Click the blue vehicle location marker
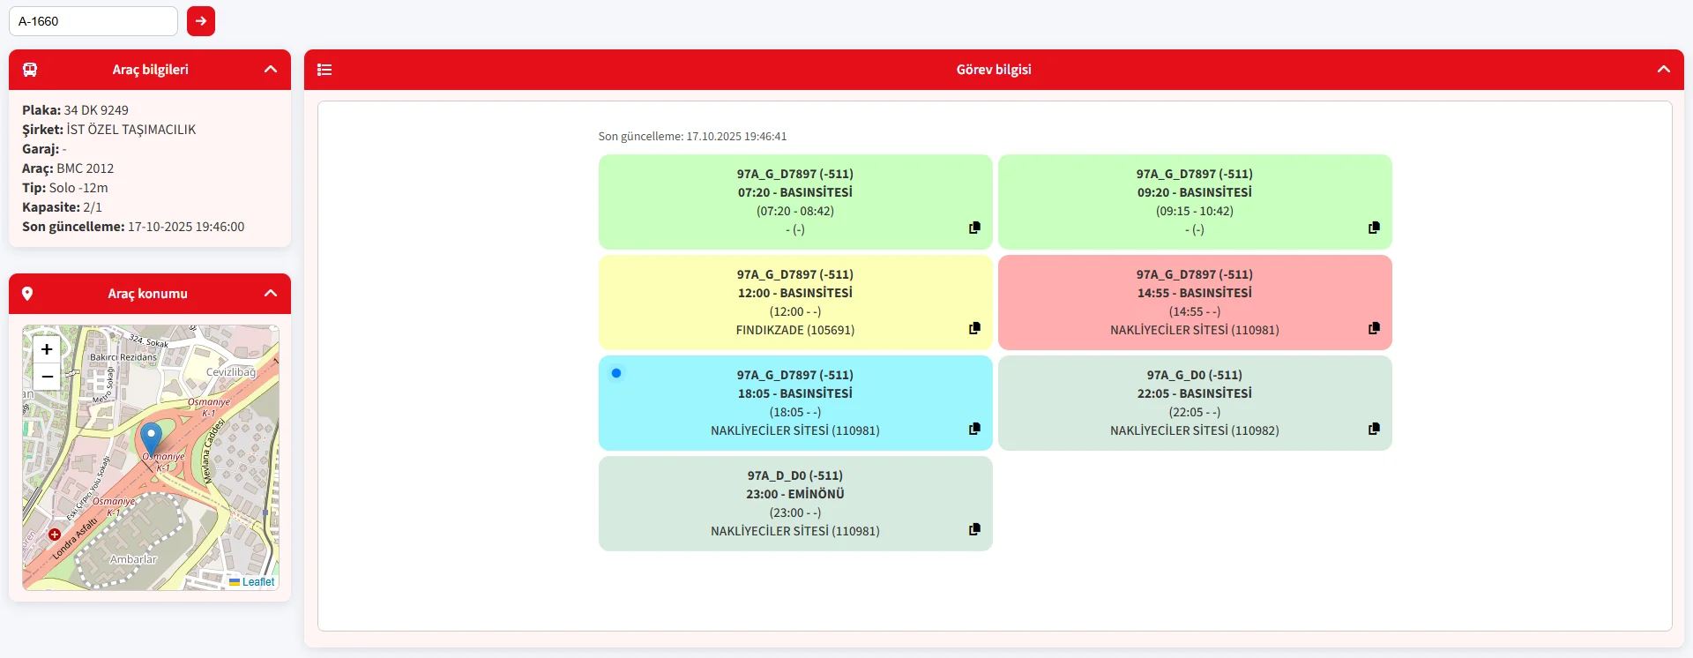The height and width of the screenshot is (658, 1693). pos(152,437)
